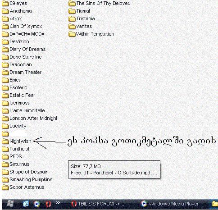
Task: Select the 'Tristania' label
Action: click(x=86, y=18)
